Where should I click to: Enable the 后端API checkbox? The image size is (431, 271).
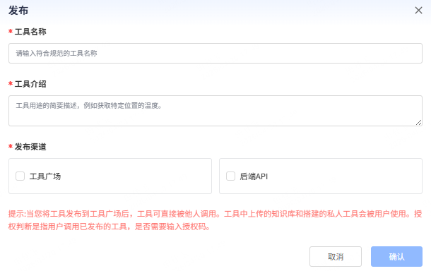[x=230, y=176]
